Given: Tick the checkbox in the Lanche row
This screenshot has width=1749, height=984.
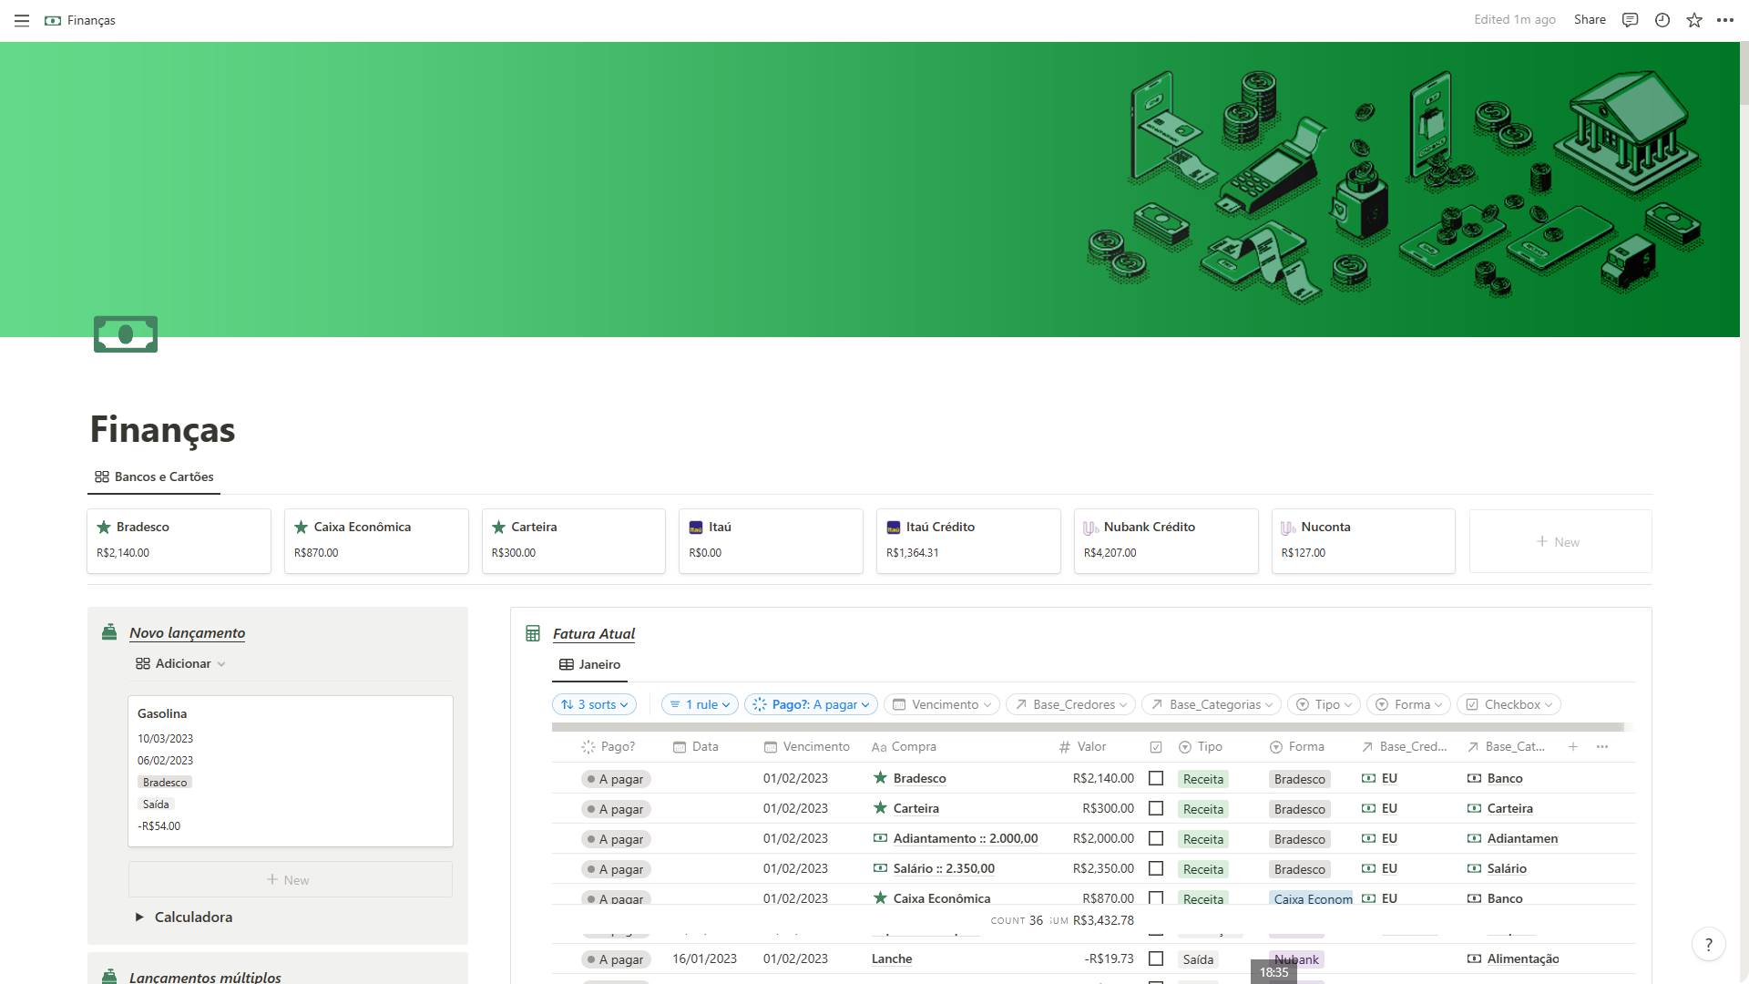Looking at the screenshot, I should click(x=1156, y=958).
